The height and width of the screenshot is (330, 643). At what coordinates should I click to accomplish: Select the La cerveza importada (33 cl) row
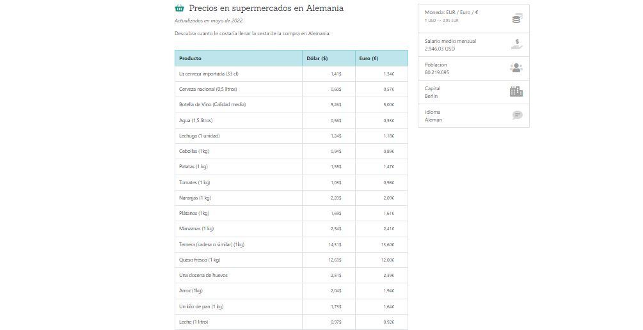coord(209,74)
